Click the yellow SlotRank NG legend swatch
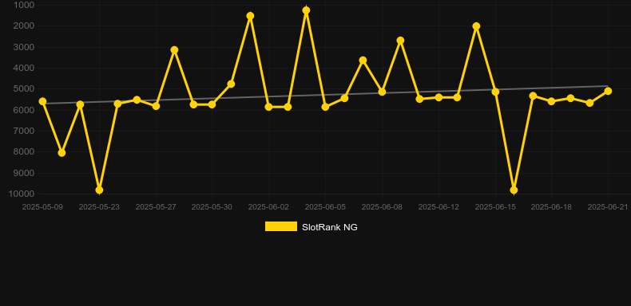 tap(281, 226)
